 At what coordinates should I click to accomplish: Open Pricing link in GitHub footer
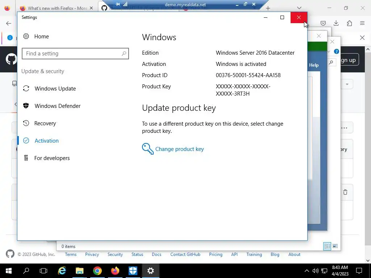coord(216,254)
